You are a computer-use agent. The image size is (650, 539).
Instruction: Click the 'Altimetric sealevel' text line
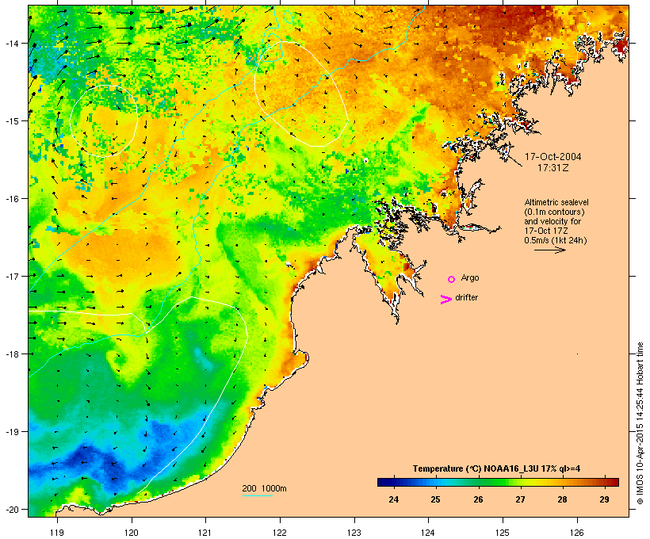[556, 202]
